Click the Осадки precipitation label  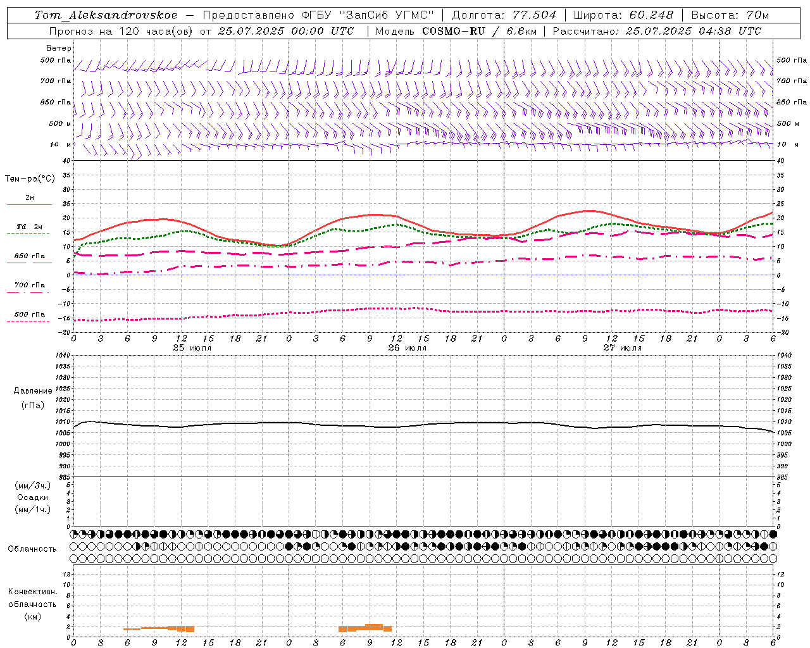[33, 497]
